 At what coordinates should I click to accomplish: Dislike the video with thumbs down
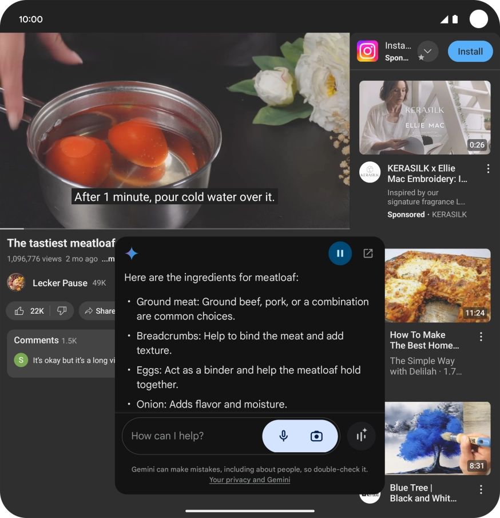62,311
